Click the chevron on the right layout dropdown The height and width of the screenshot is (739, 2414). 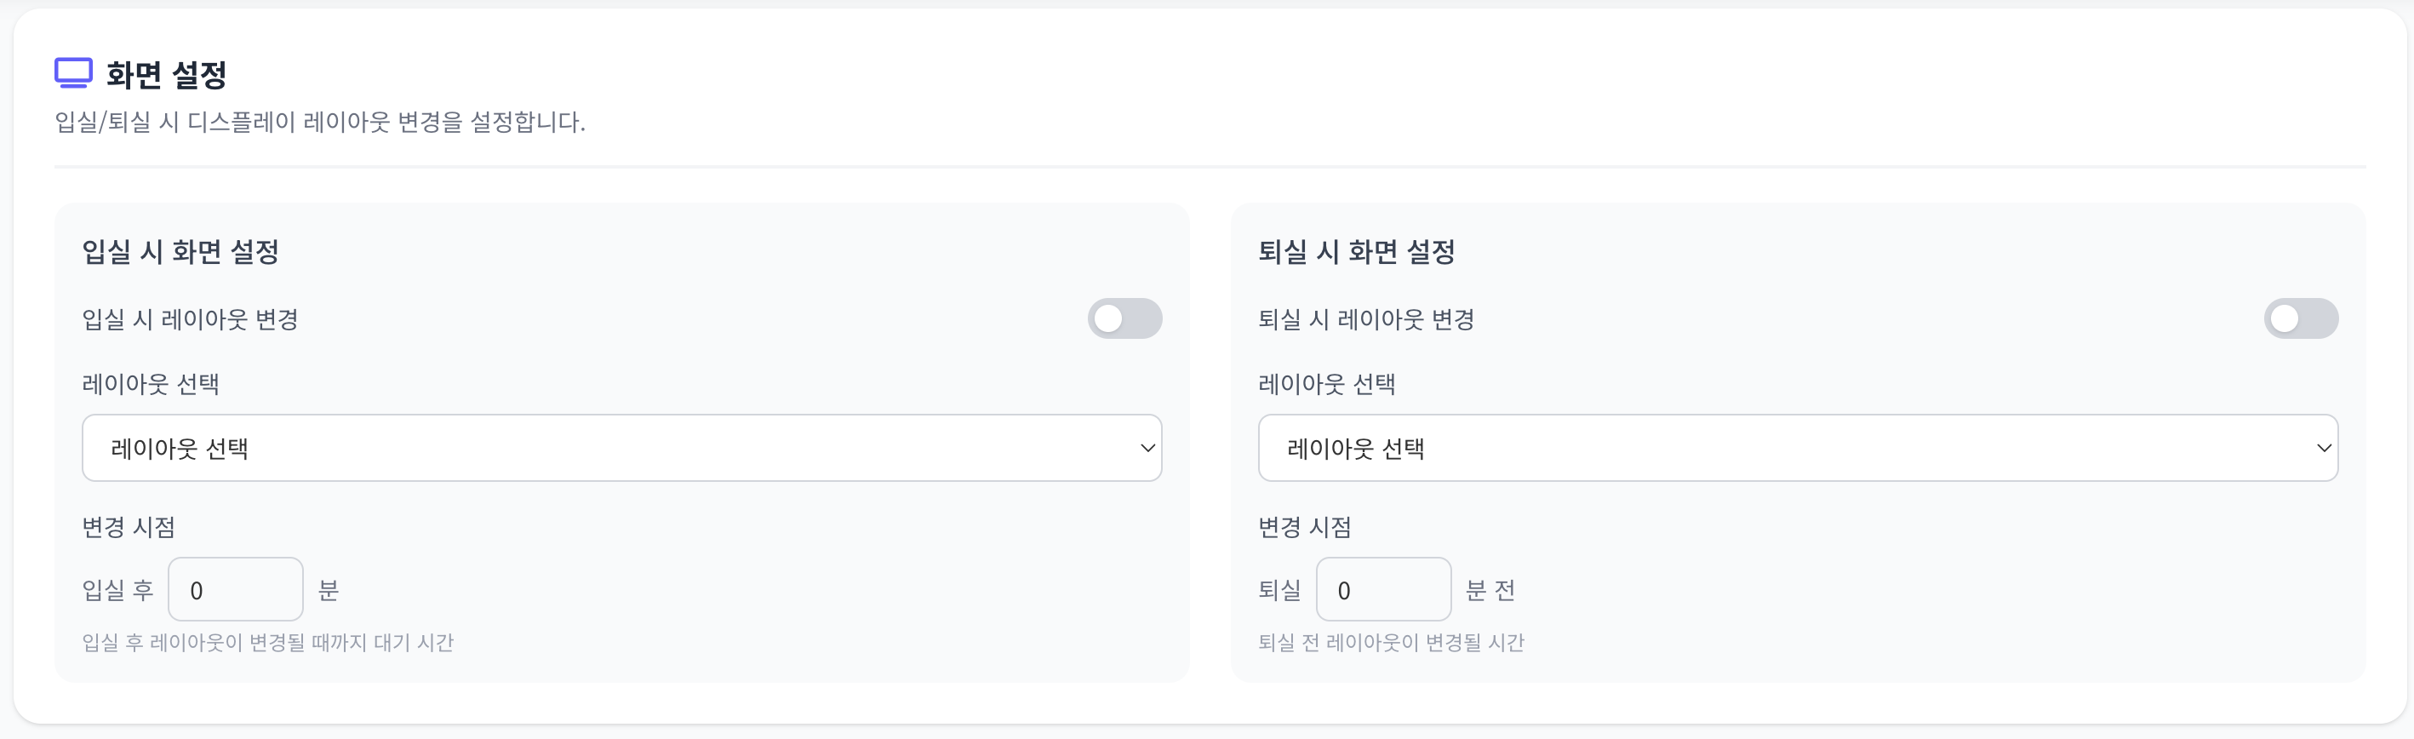[x=2325, y=447]
